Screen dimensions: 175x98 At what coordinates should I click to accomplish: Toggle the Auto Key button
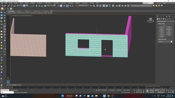tap(152, 90)
